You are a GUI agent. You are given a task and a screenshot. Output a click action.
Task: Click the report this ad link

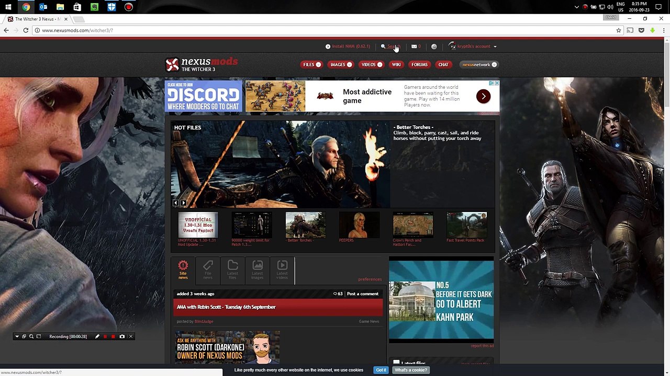(x=482, y=346)
